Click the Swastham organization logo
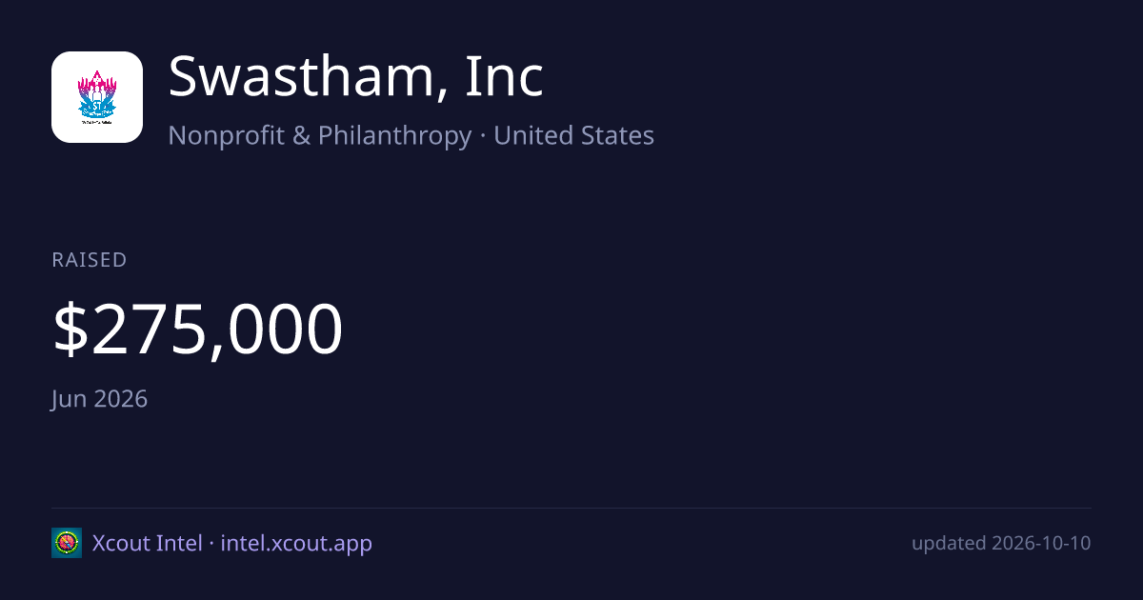 pos(97,97)
